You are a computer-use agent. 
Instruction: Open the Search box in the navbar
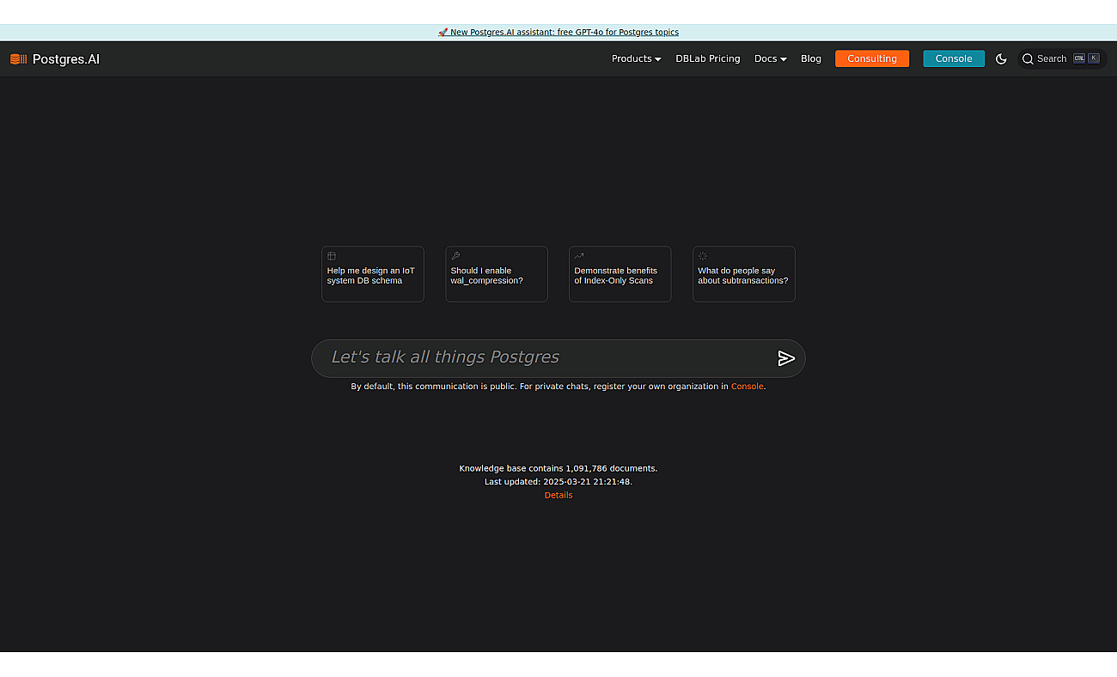pyautogui.click(x=1062, y=58)
